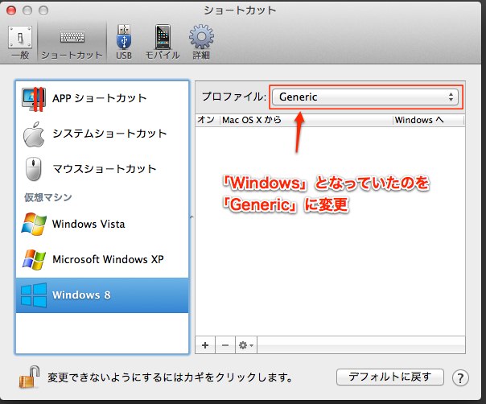This screenshot has width=486, height=404.
Task: Sort by the オン column header
Action: click(x=208, y=120)
